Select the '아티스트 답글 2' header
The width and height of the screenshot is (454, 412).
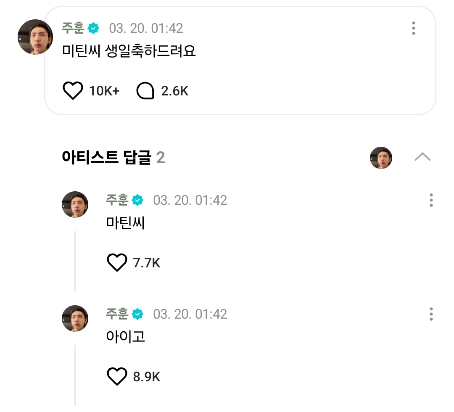113,158
